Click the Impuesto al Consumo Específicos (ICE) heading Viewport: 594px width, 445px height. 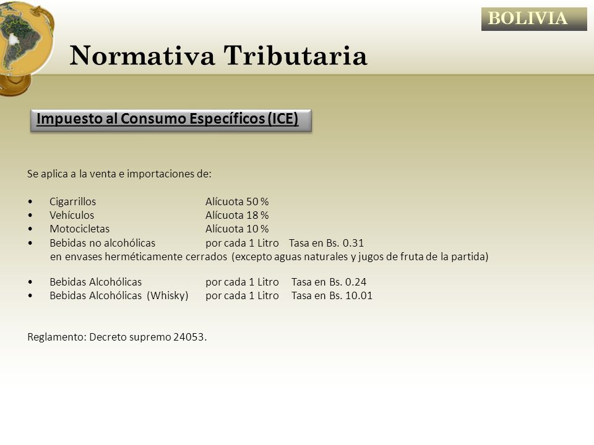tap(171, 121)
